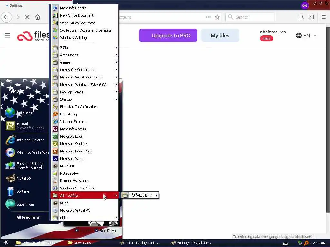
Task: Expand the 7-Zip submenu arrow
Action: (x=116, y=48)
